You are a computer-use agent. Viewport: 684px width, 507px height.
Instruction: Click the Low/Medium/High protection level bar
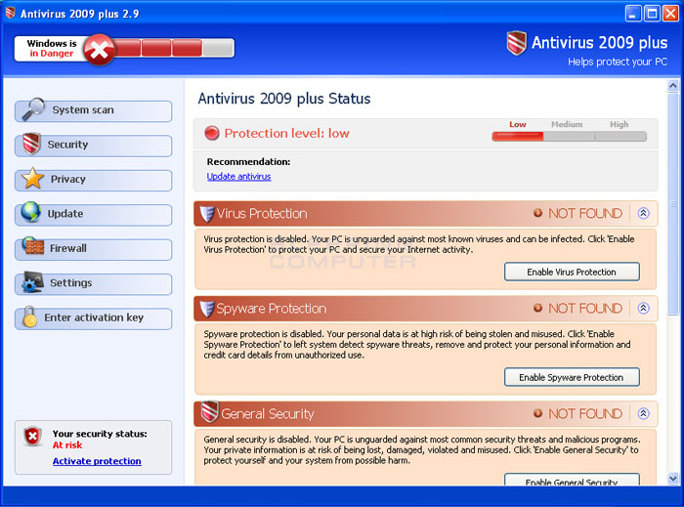point(570,137)
